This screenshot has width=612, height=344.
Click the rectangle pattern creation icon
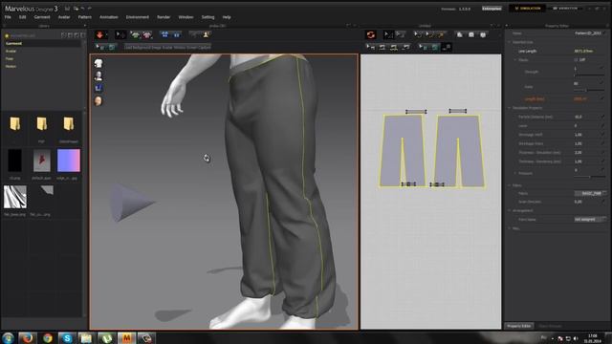(471, 34)
